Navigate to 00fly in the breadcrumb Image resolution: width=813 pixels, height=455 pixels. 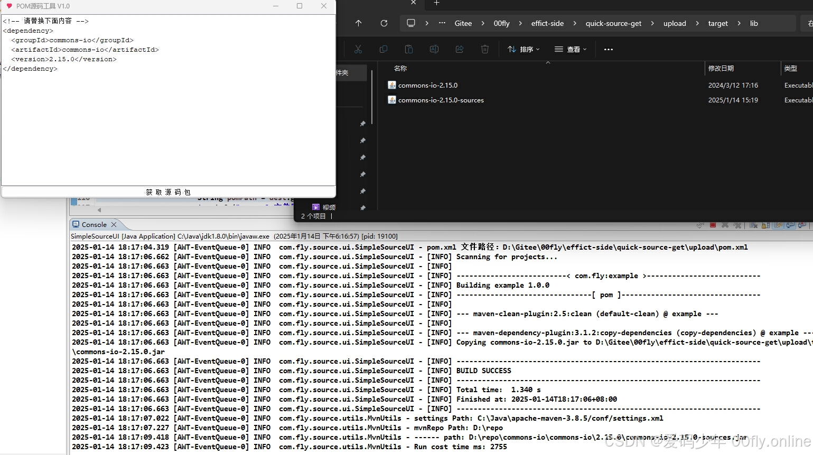(502, 23)
